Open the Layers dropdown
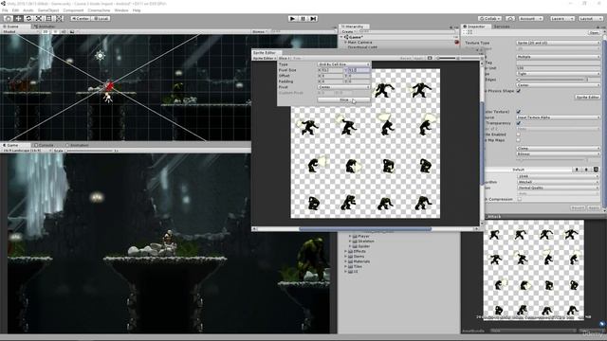Viewport: 607px width, 341px height. tap(561, 18)
